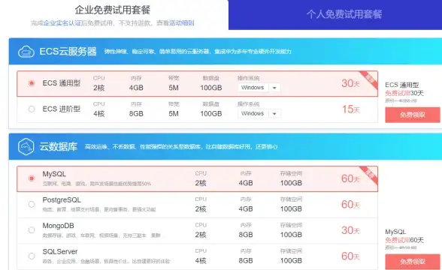Click the 云数据库 section title
Image resolution: width=442 pixels, height=270 pixels.
(x=59, y=146)
